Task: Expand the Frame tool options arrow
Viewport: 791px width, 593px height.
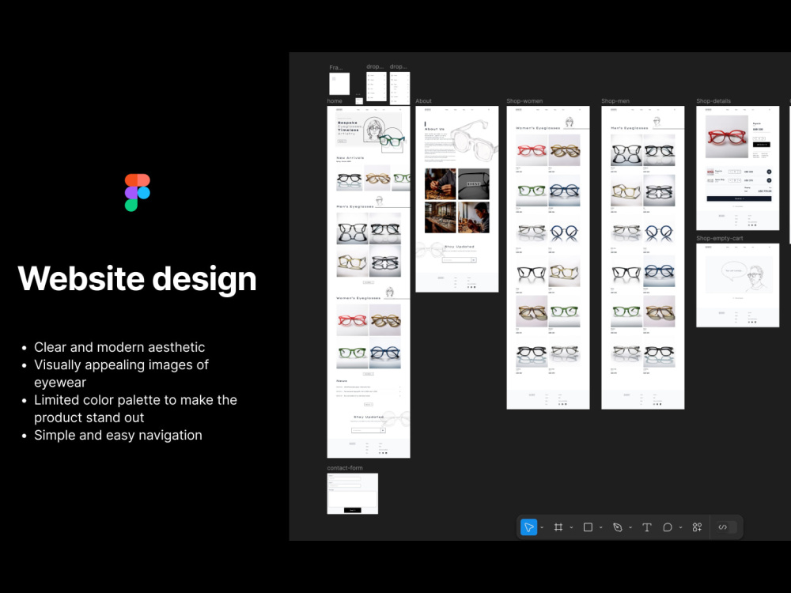Action: 571,527
